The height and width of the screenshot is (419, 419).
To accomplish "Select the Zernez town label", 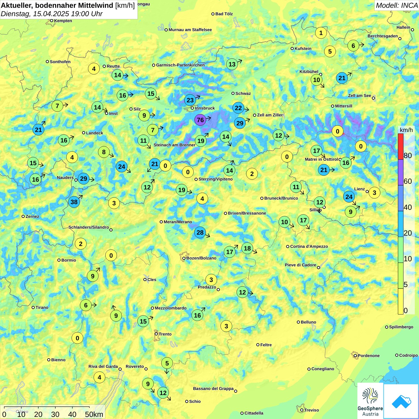I will point(32,216).
